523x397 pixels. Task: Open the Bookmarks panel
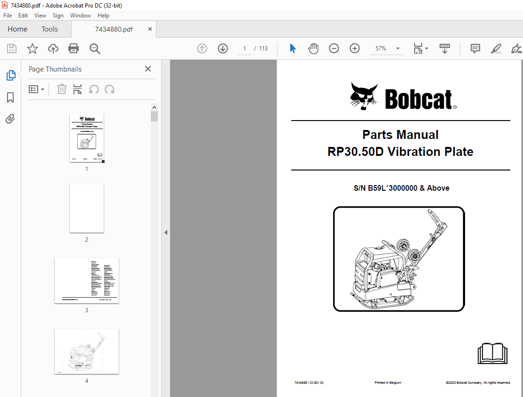click(x=10, y=97)
